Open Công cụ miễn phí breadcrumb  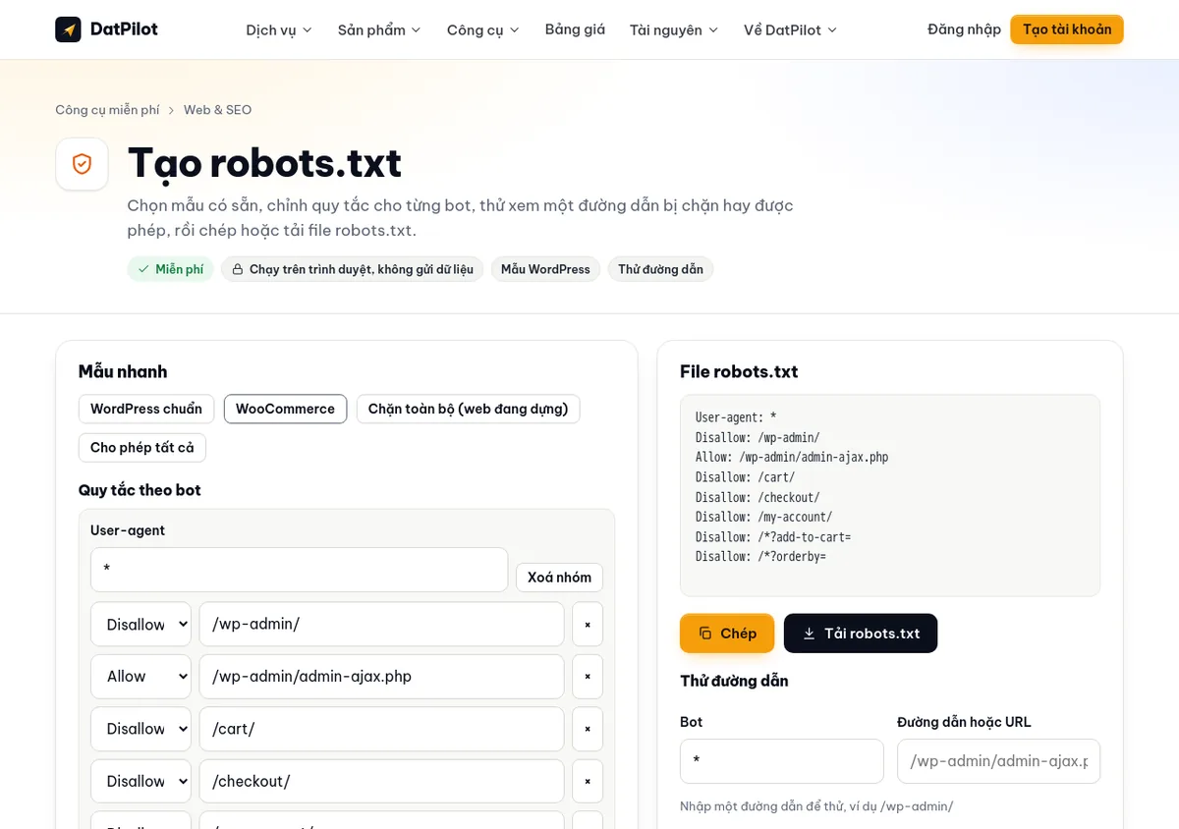(107, 110)
